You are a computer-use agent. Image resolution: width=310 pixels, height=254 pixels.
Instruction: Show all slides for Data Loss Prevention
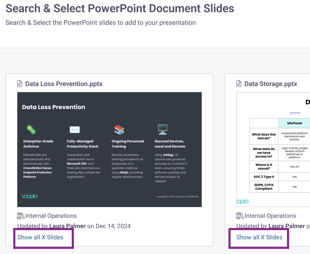click(40, 237)
